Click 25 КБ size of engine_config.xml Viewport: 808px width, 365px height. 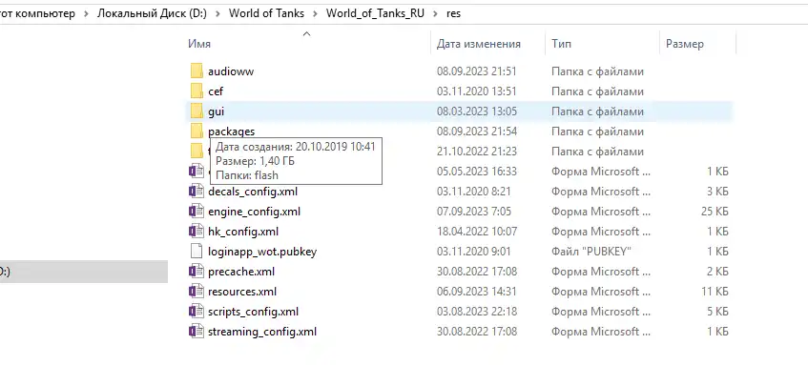(714, 212)
